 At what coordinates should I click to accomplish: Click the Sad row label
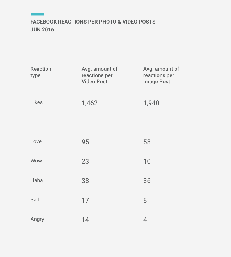coord(35,200)
